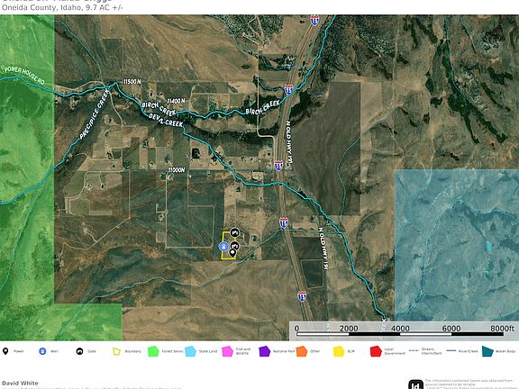Viewport: 519px width, 389px height.
Task: Click the Power pin icon in legend
Action: 5,351
